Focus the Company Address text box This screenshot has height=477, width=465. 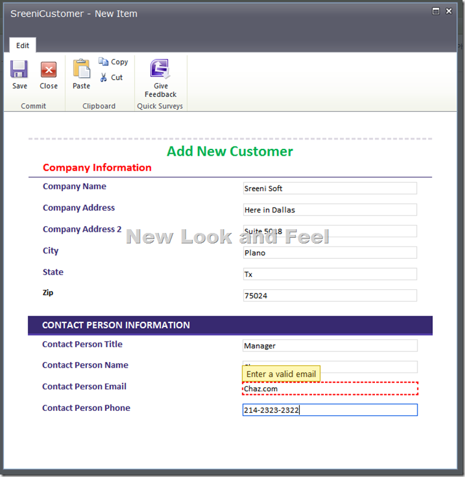(x=330, y=210)
